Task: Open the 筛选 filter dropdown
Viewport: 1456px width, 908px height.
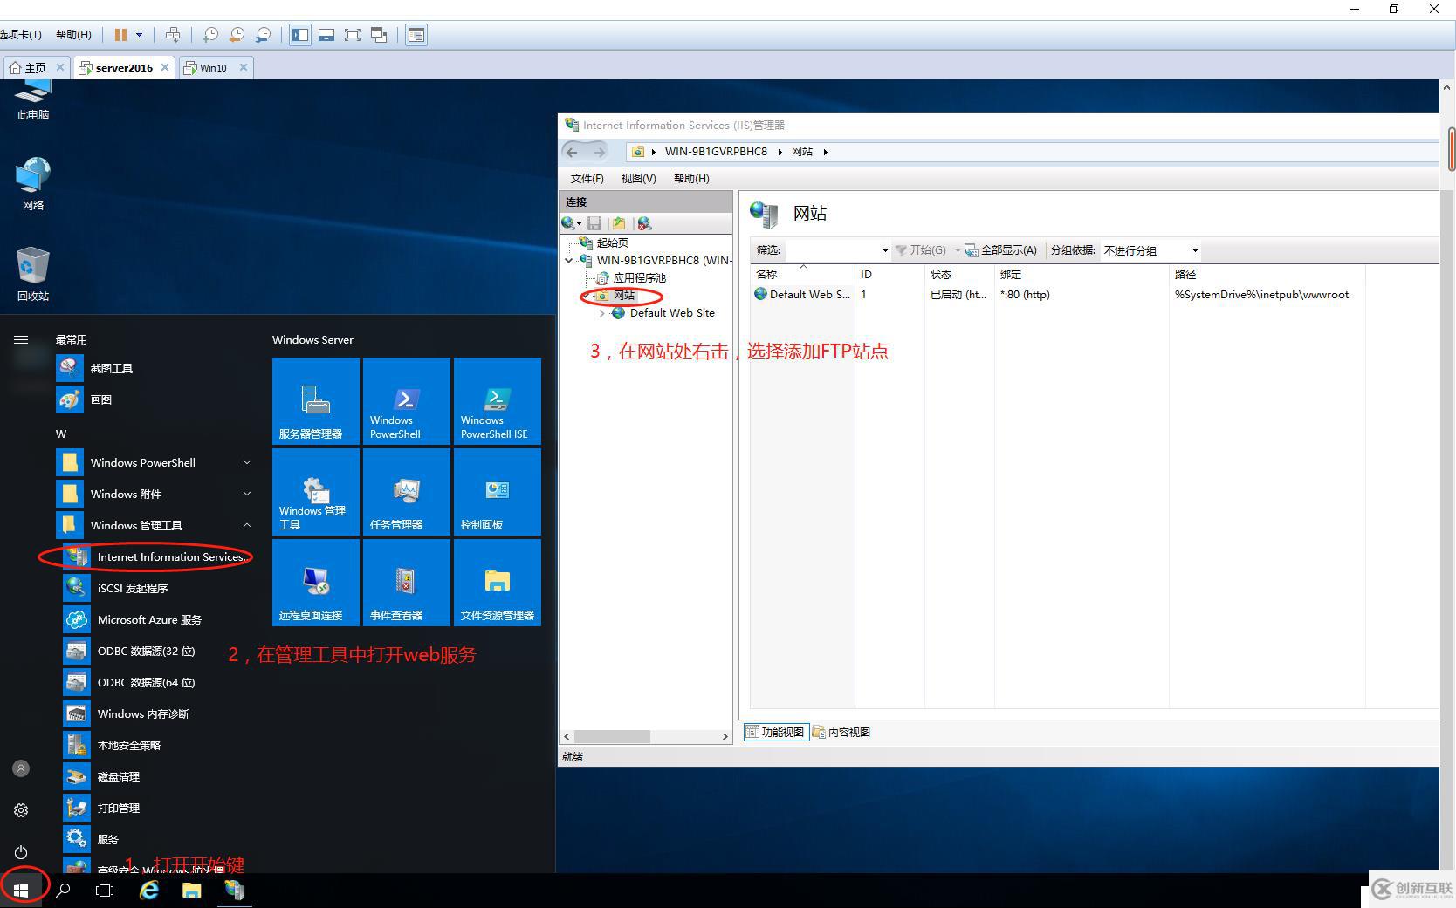Action: click(x=885, y=250)
